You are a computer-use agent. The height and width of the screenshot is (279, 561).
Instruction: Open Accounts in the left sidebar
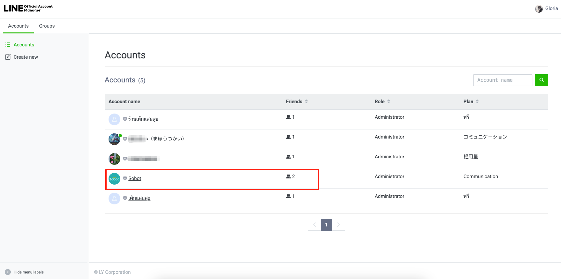click(x=24, y=45)
